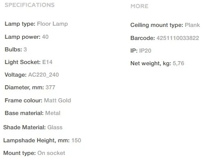Select the Glass shade material value

[x=55, y=127]
